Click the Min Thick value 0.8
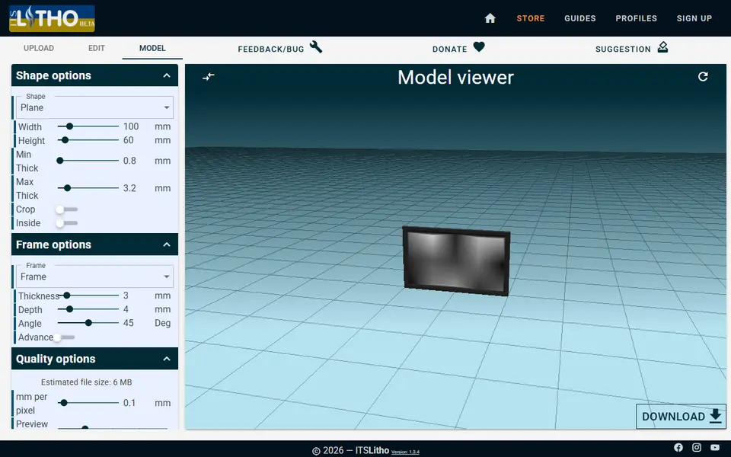This screenshot has height=457, width=731. (129, 161)
